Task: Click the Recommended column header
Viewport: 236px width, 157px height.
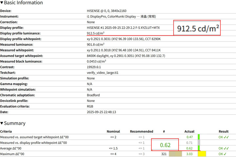Action: point(141,131)
